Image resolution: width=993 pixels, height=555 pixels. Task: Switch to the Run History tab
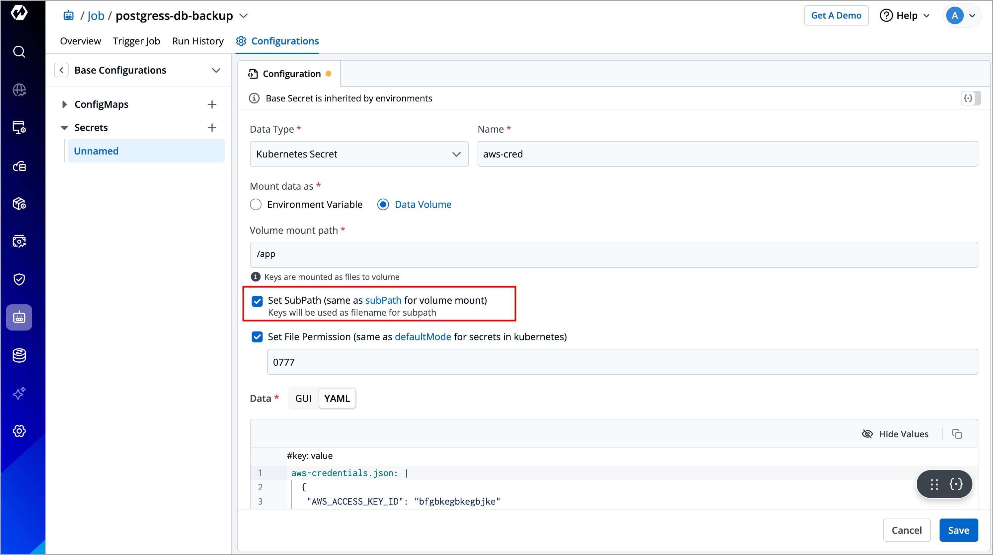(x=198, y=41)
